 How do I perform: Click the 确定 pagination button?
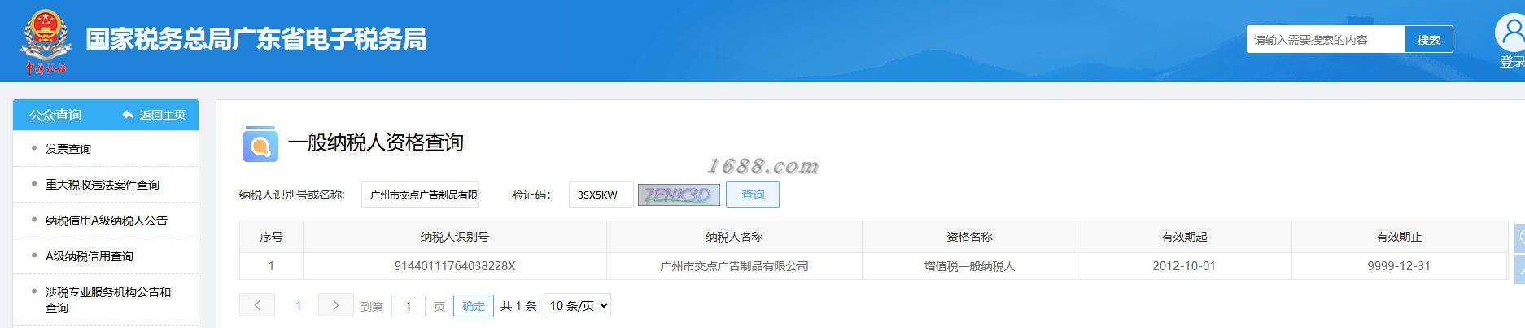[x=474, y=306]
